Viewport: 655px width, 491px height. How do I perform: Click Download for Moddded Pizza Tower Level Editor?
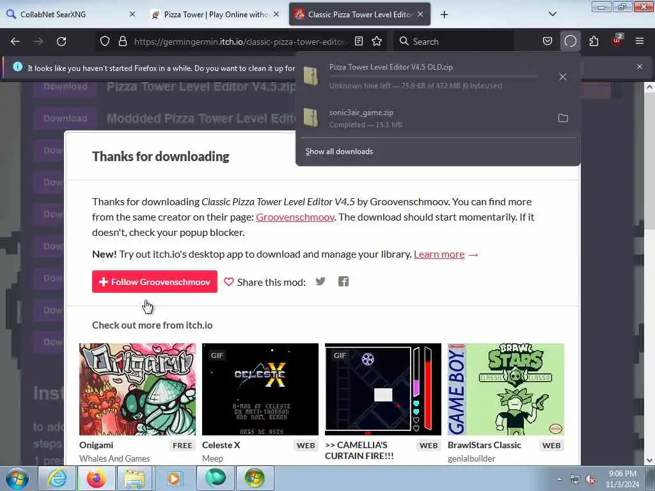pyautogui.click(x=65, y=118)
